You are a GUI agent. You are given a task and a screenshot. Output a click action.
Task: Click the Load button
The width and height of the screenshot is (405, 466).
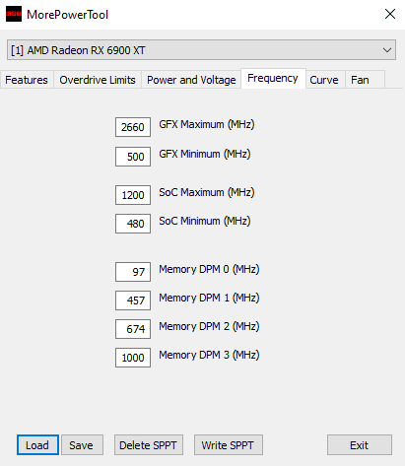[37, 445]
